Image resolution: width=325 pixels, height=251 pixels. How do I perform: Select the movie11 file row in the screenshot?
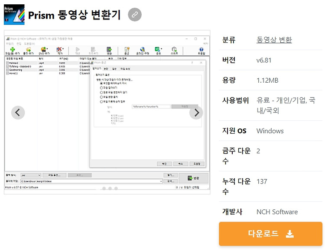[x=48, y=74]
